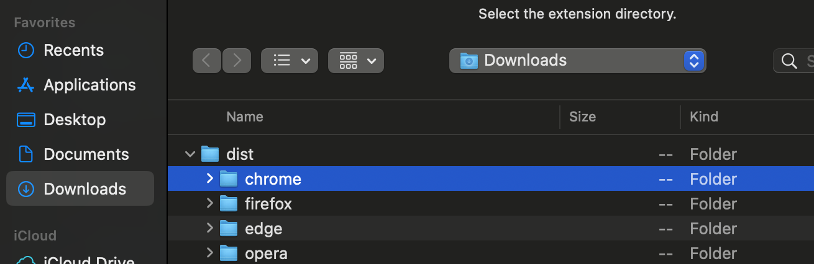Open the grouping options dropdown
The image size is (814, 264).
[x=356, y=61]
